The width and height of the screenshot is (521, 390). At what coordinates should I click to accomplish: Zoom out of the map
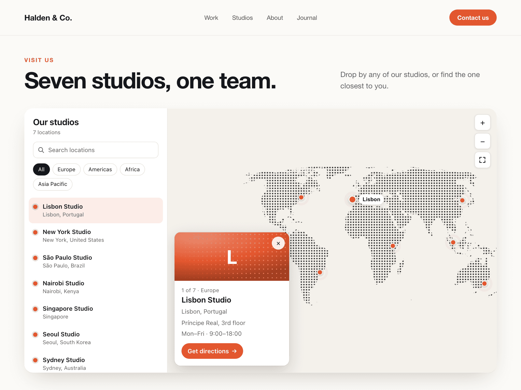(x=483, y=141)
